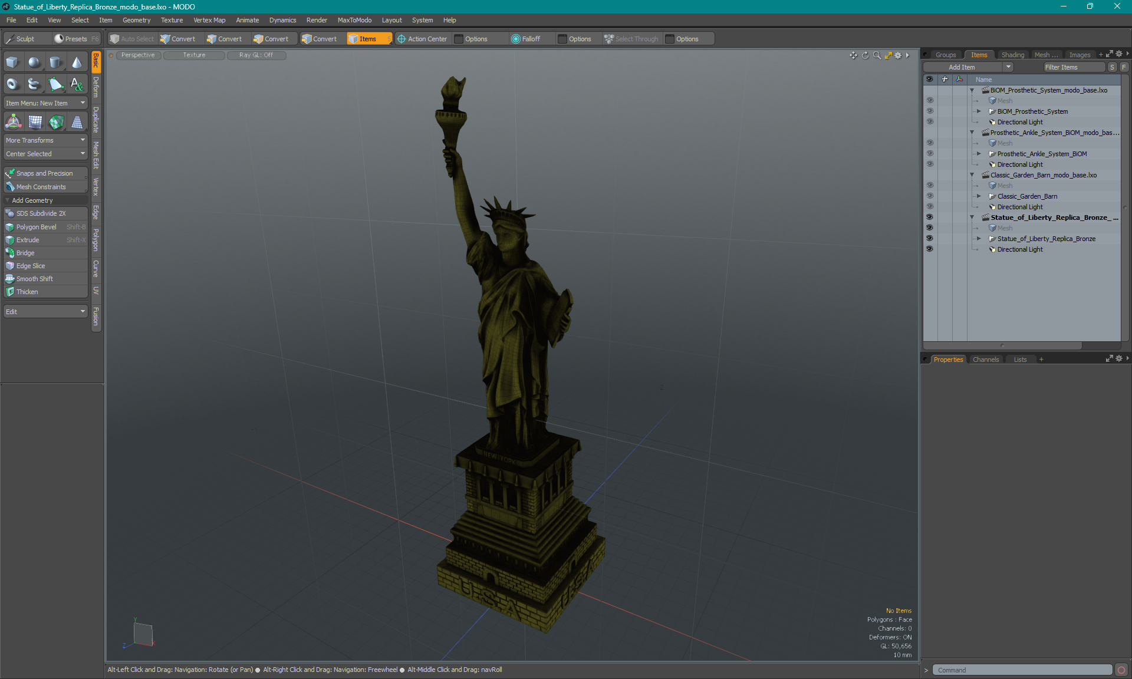Click the Items panel settings gear icon
The image size is (1132, 679).
[1119, 54]
